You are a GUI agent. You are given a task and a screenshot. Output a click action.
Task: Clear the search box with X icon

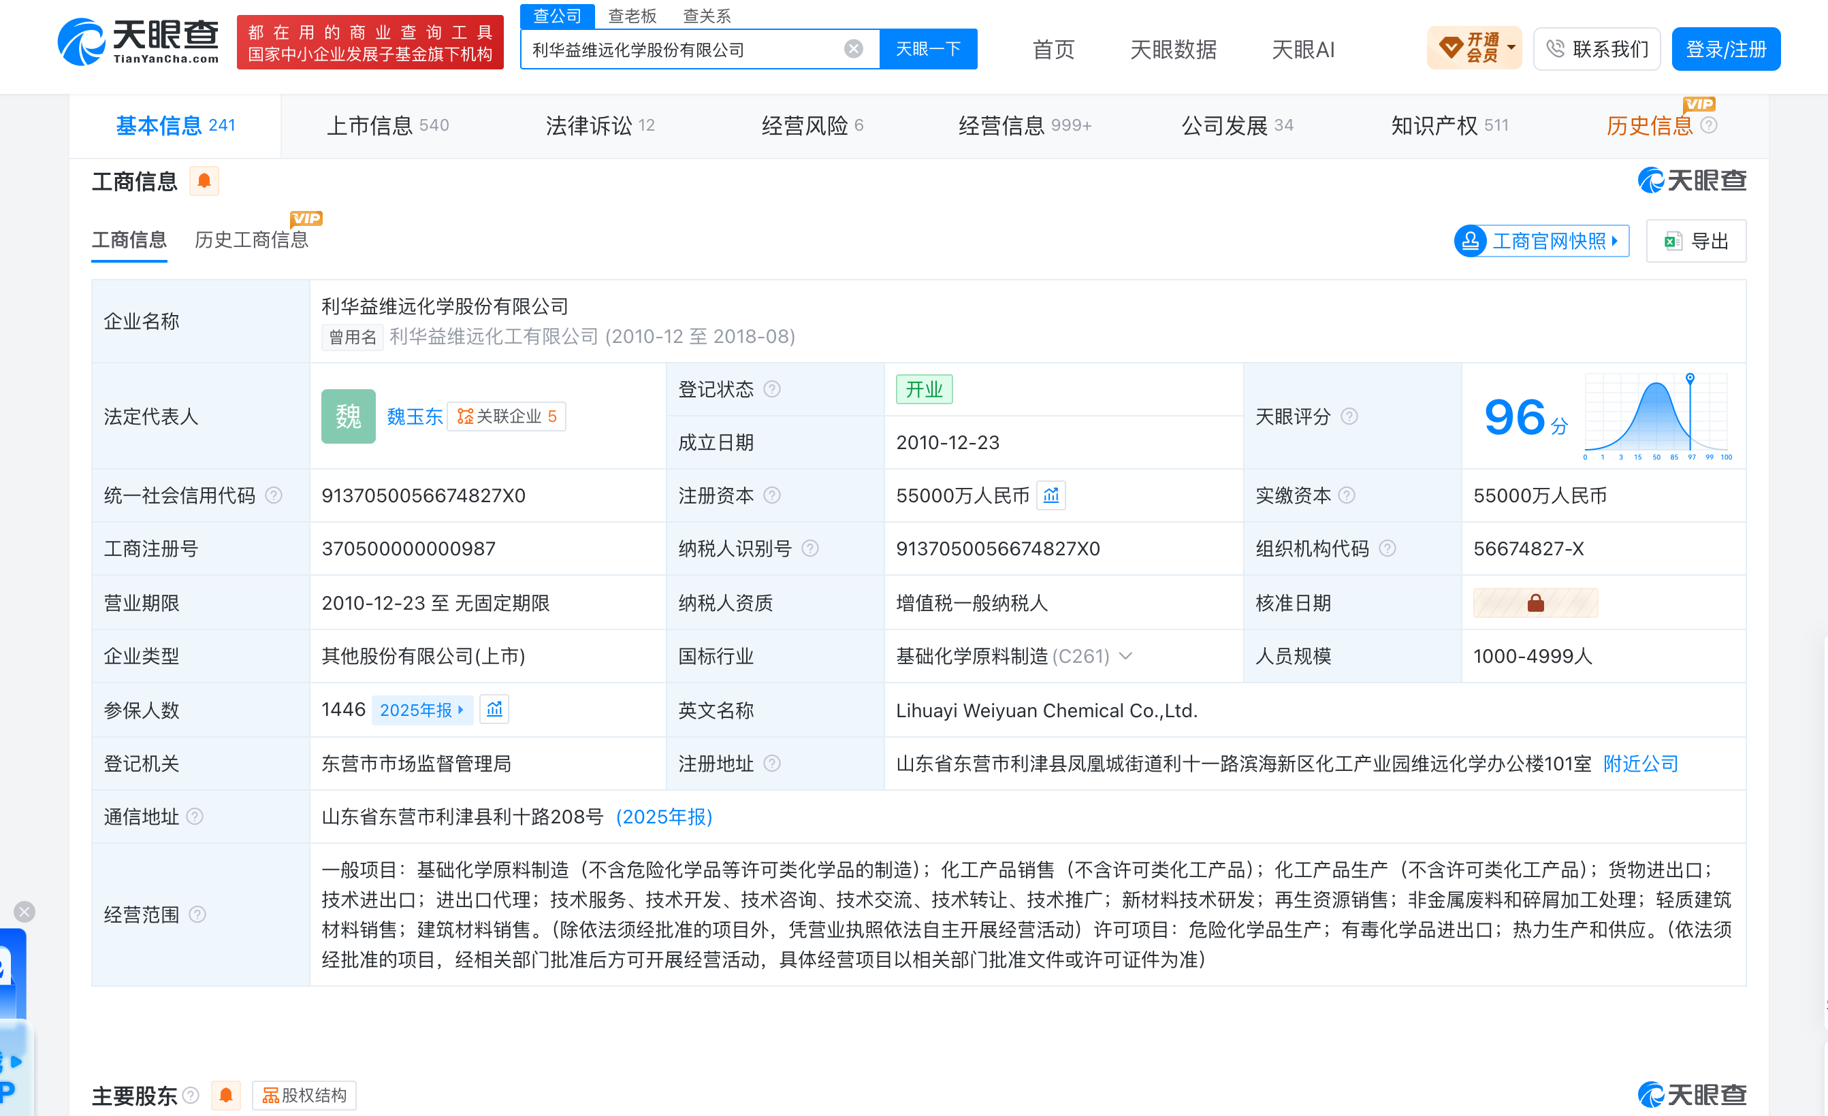coord(853,49)
